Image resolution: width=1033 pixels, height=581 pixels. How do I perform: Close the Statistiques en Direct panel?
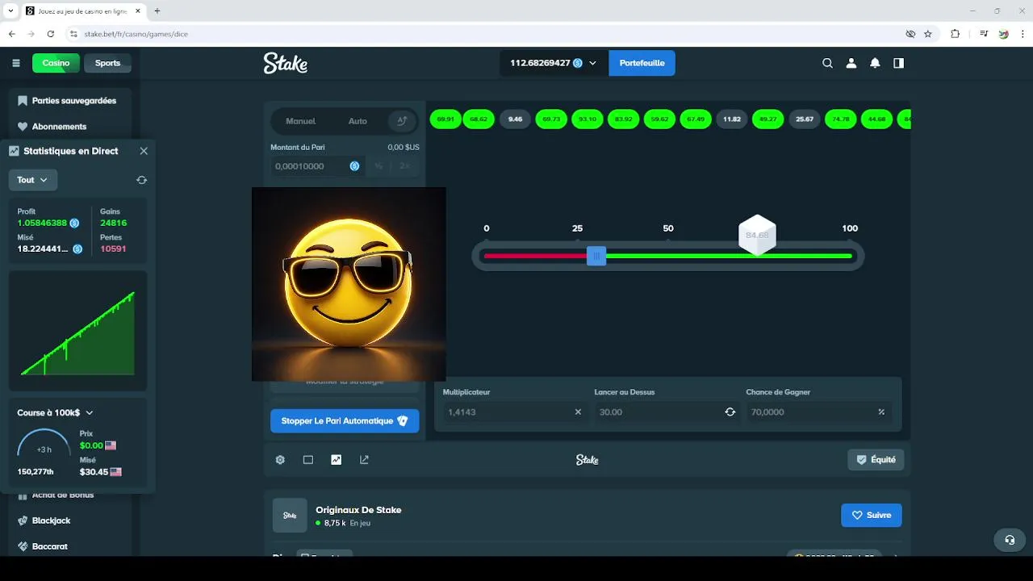click(144, 151)
